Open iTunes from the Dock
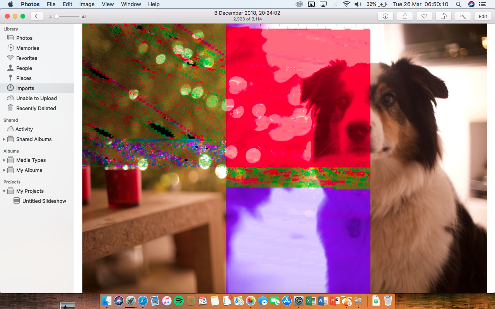 tap(167, 301)
